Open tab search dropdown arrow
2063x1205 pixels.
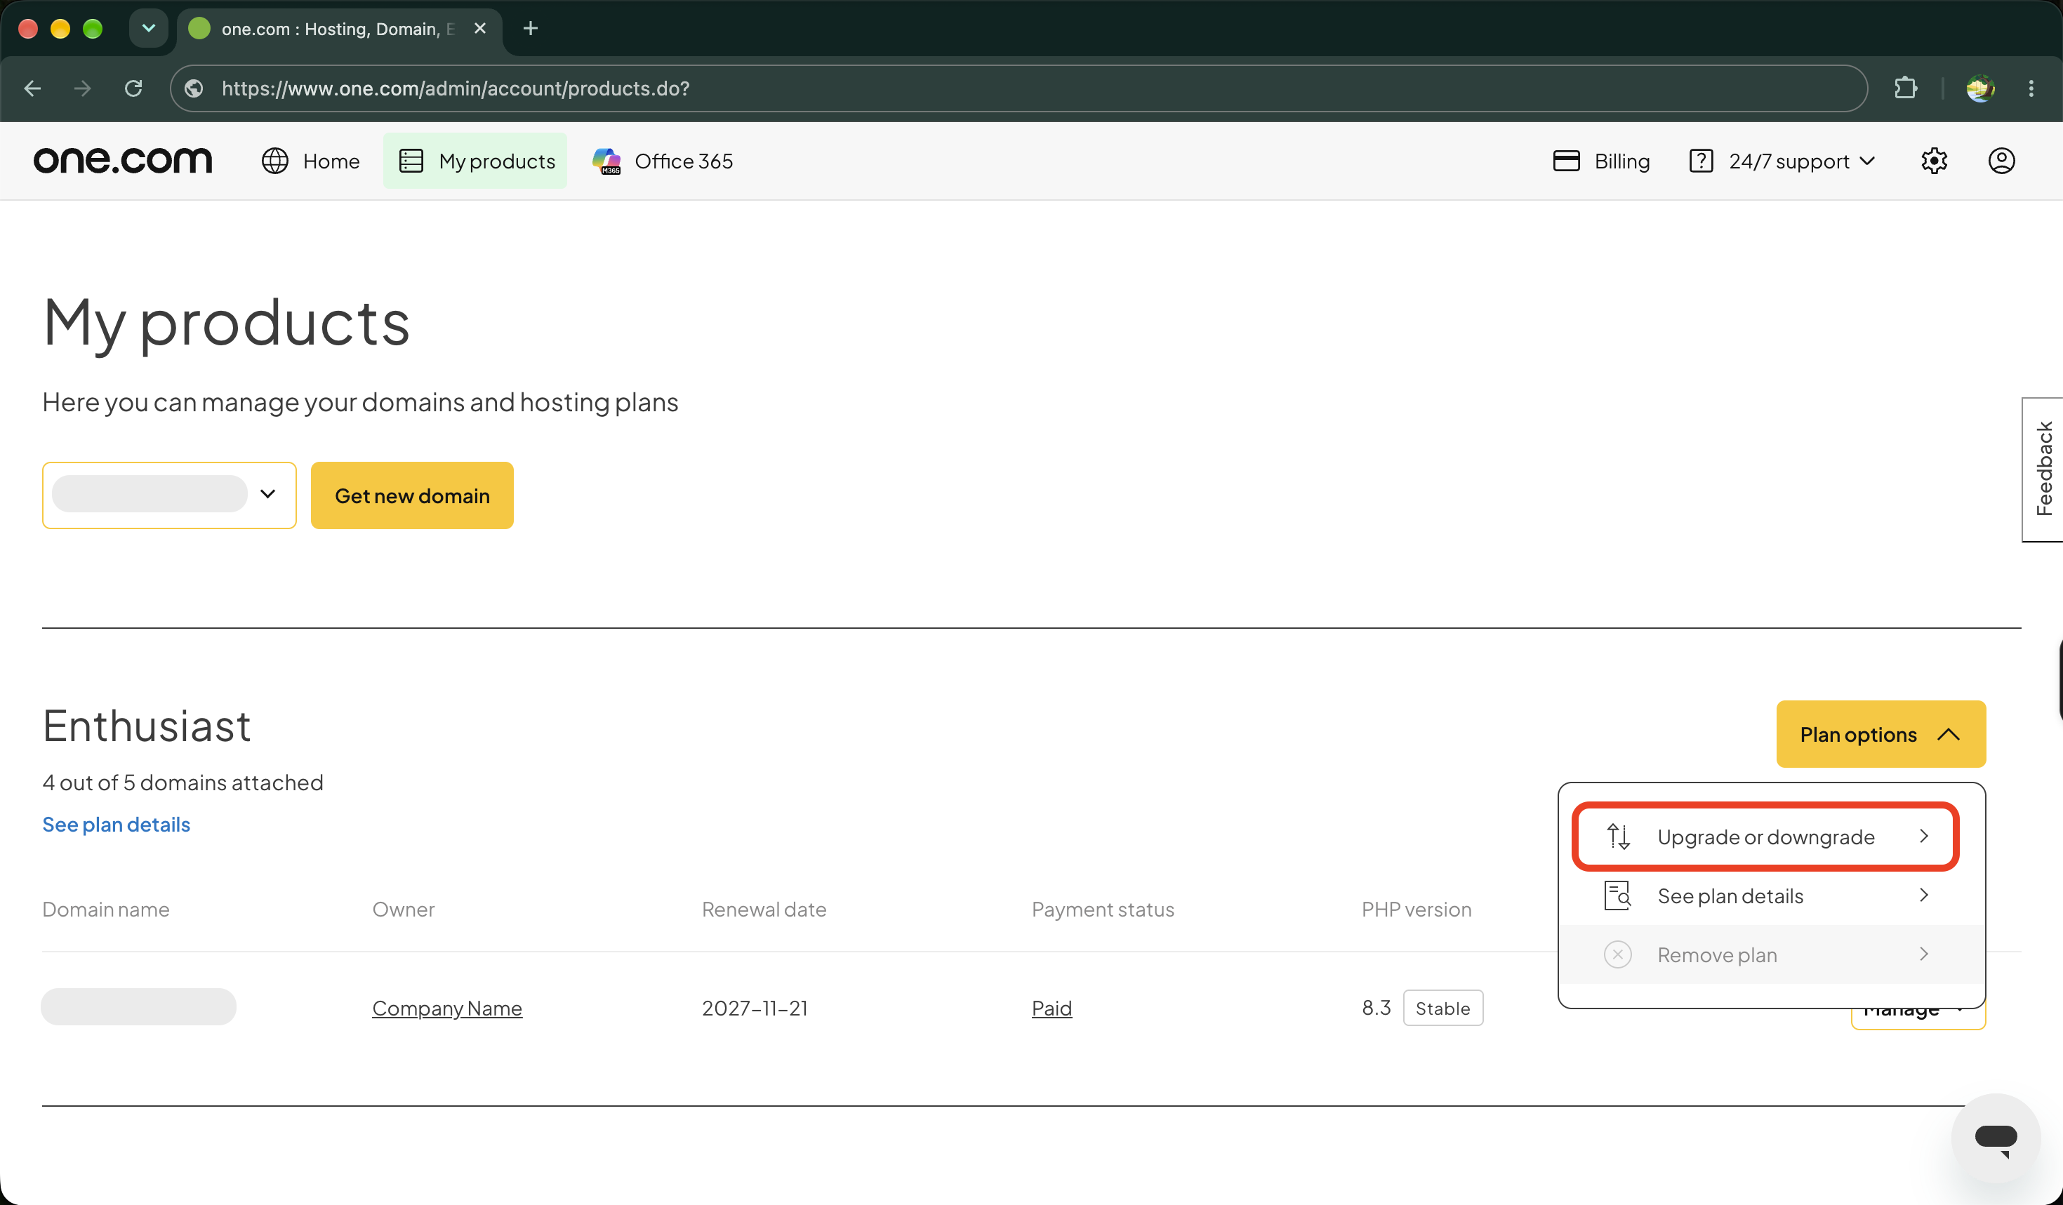[148, 29]
